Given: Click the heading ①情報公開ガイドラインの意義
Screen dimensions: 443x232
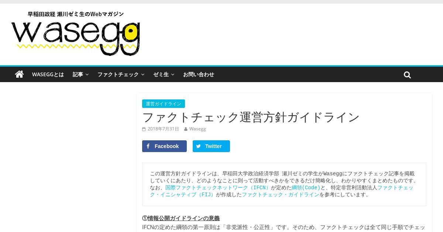Looking at the screenshot, I should [x=181, y=218].
